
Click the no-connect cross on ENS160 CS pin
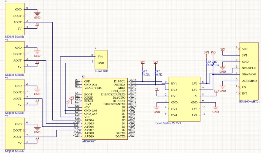[x=239, y=87]
